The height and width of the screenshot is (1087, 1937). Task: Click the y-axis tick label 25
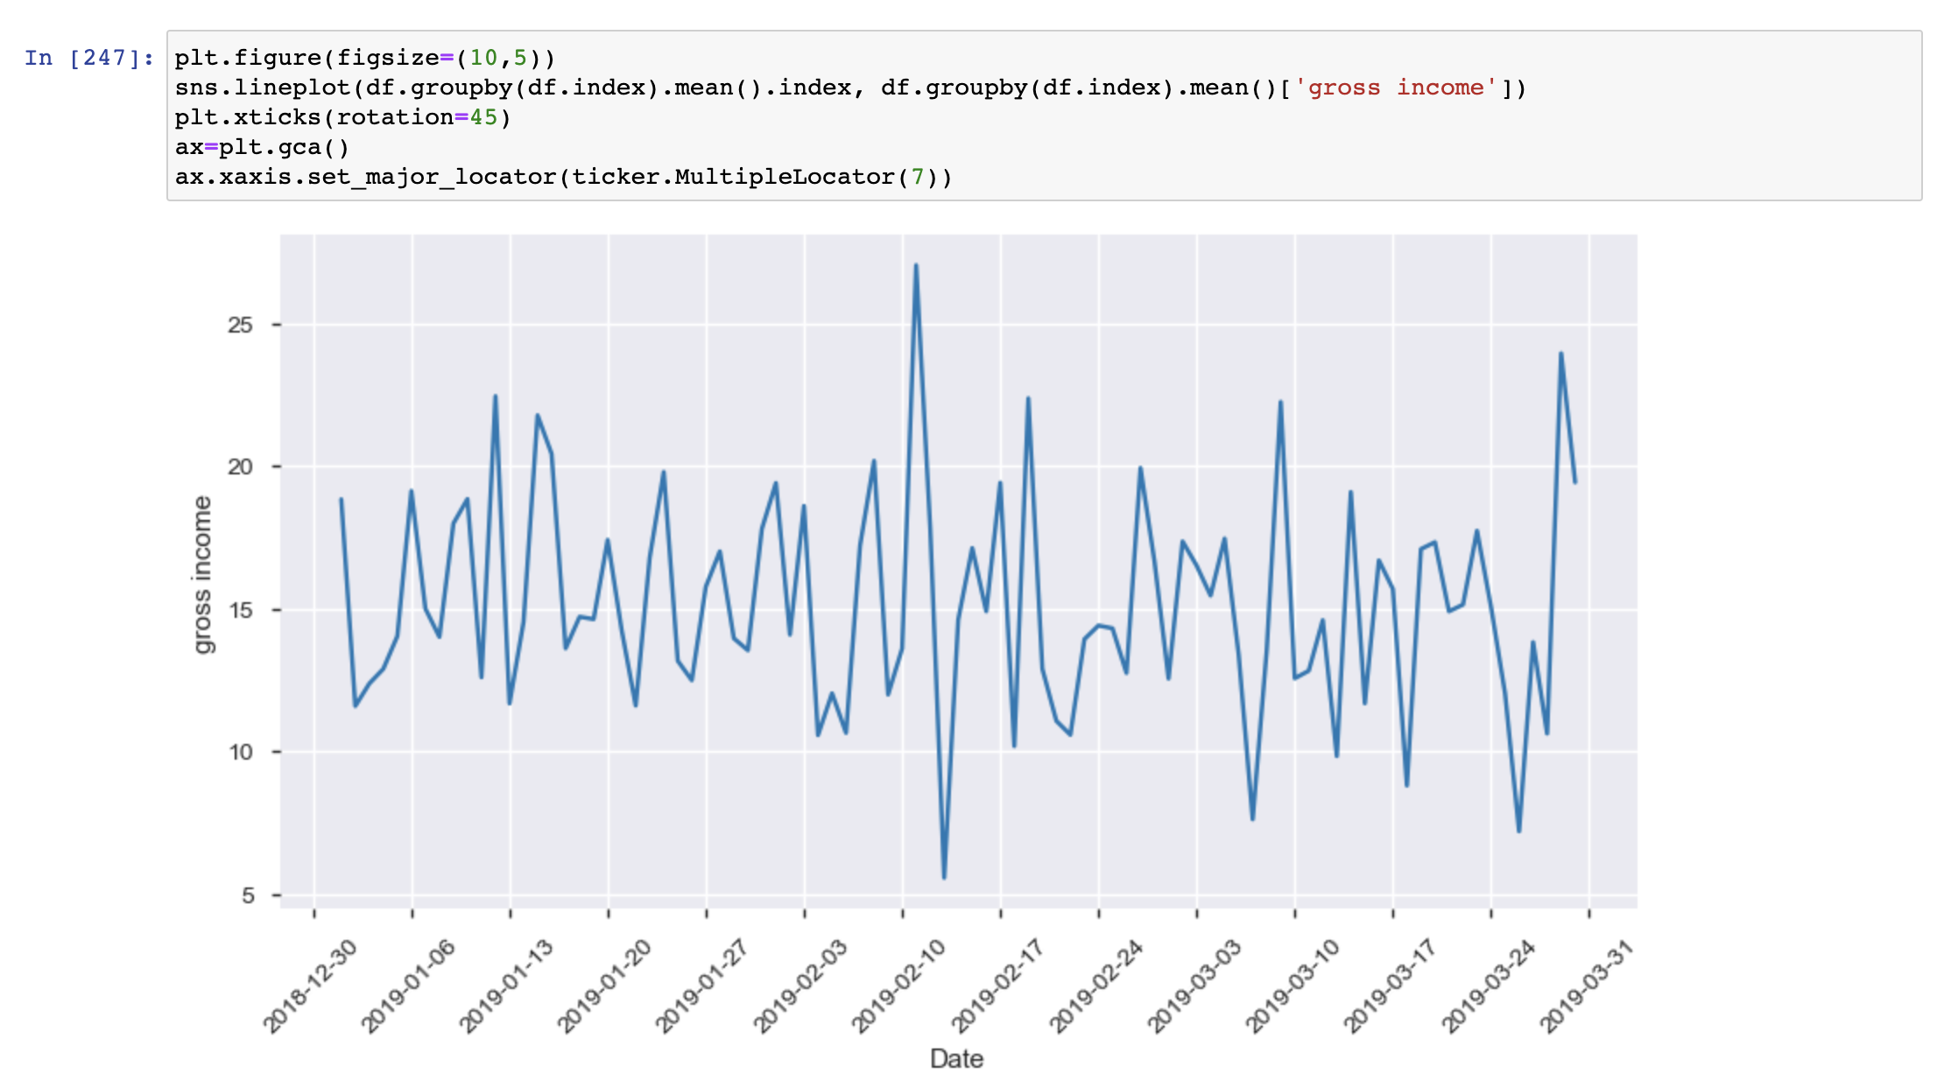(x=240, y=326)
